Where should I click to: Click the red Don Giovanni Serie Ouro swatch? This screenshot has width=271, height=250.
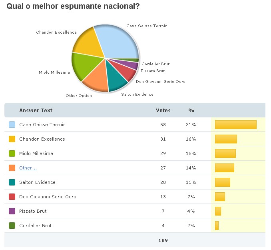pyautogui.click(x=12, y=197)
